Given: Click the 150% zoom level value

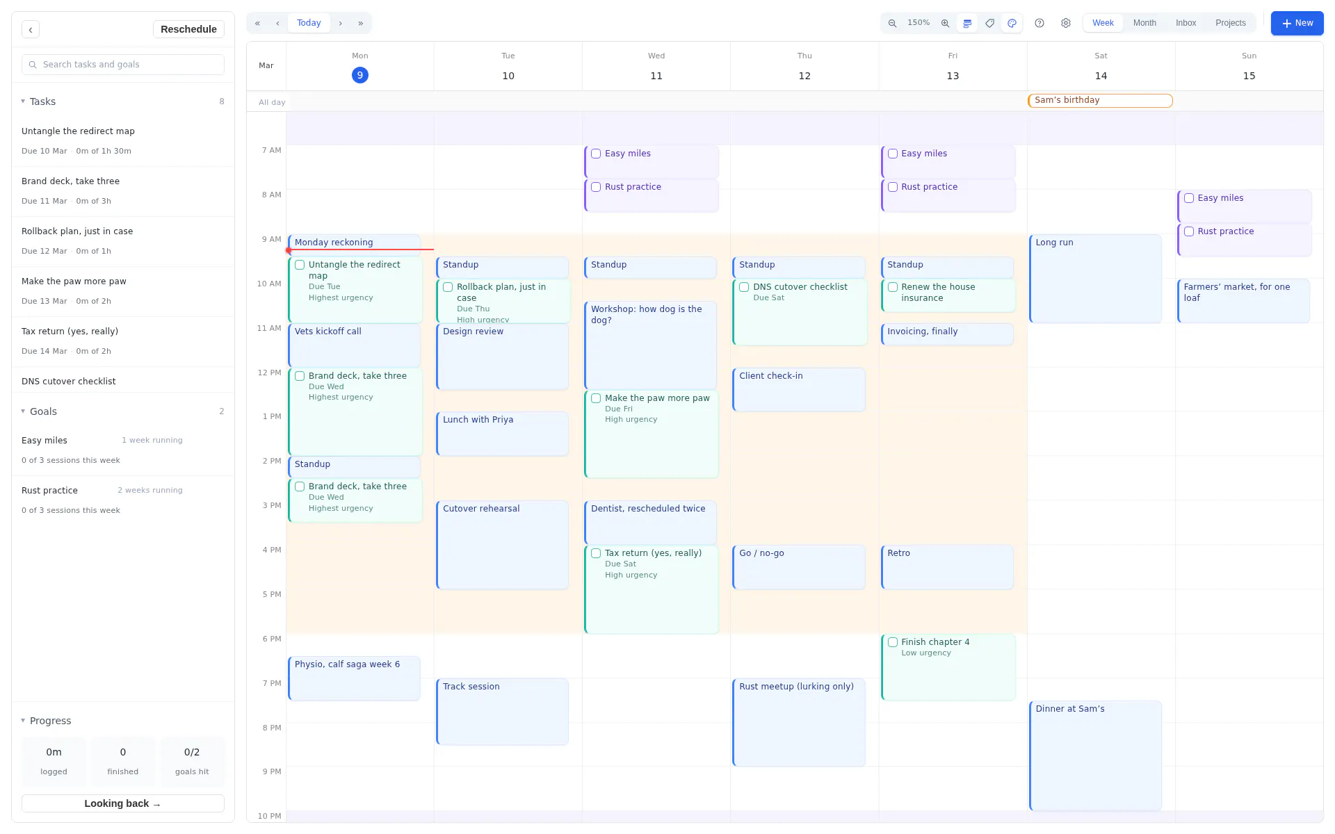Looking at the screenshot, I should (919, 23).
